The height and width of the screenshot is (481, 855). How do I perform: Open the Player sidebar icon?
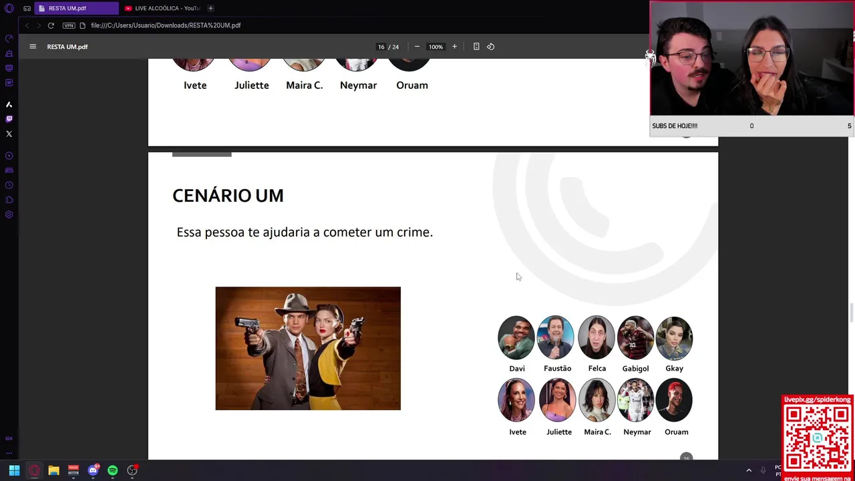point(9,156)
